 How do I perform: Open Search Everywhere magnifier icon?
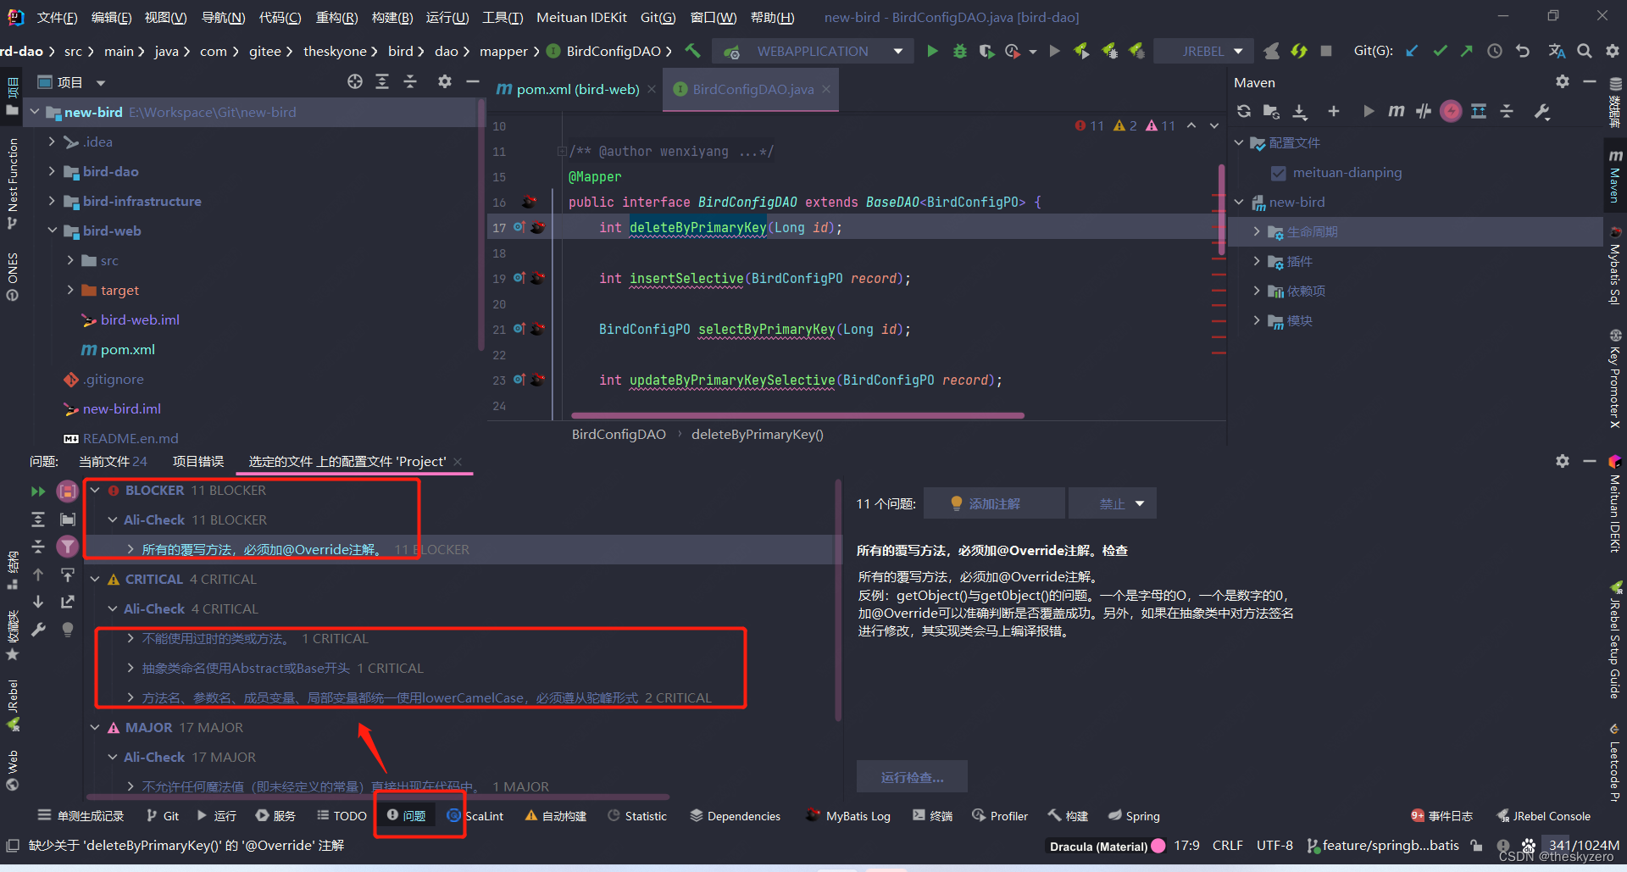point(1584,51)
